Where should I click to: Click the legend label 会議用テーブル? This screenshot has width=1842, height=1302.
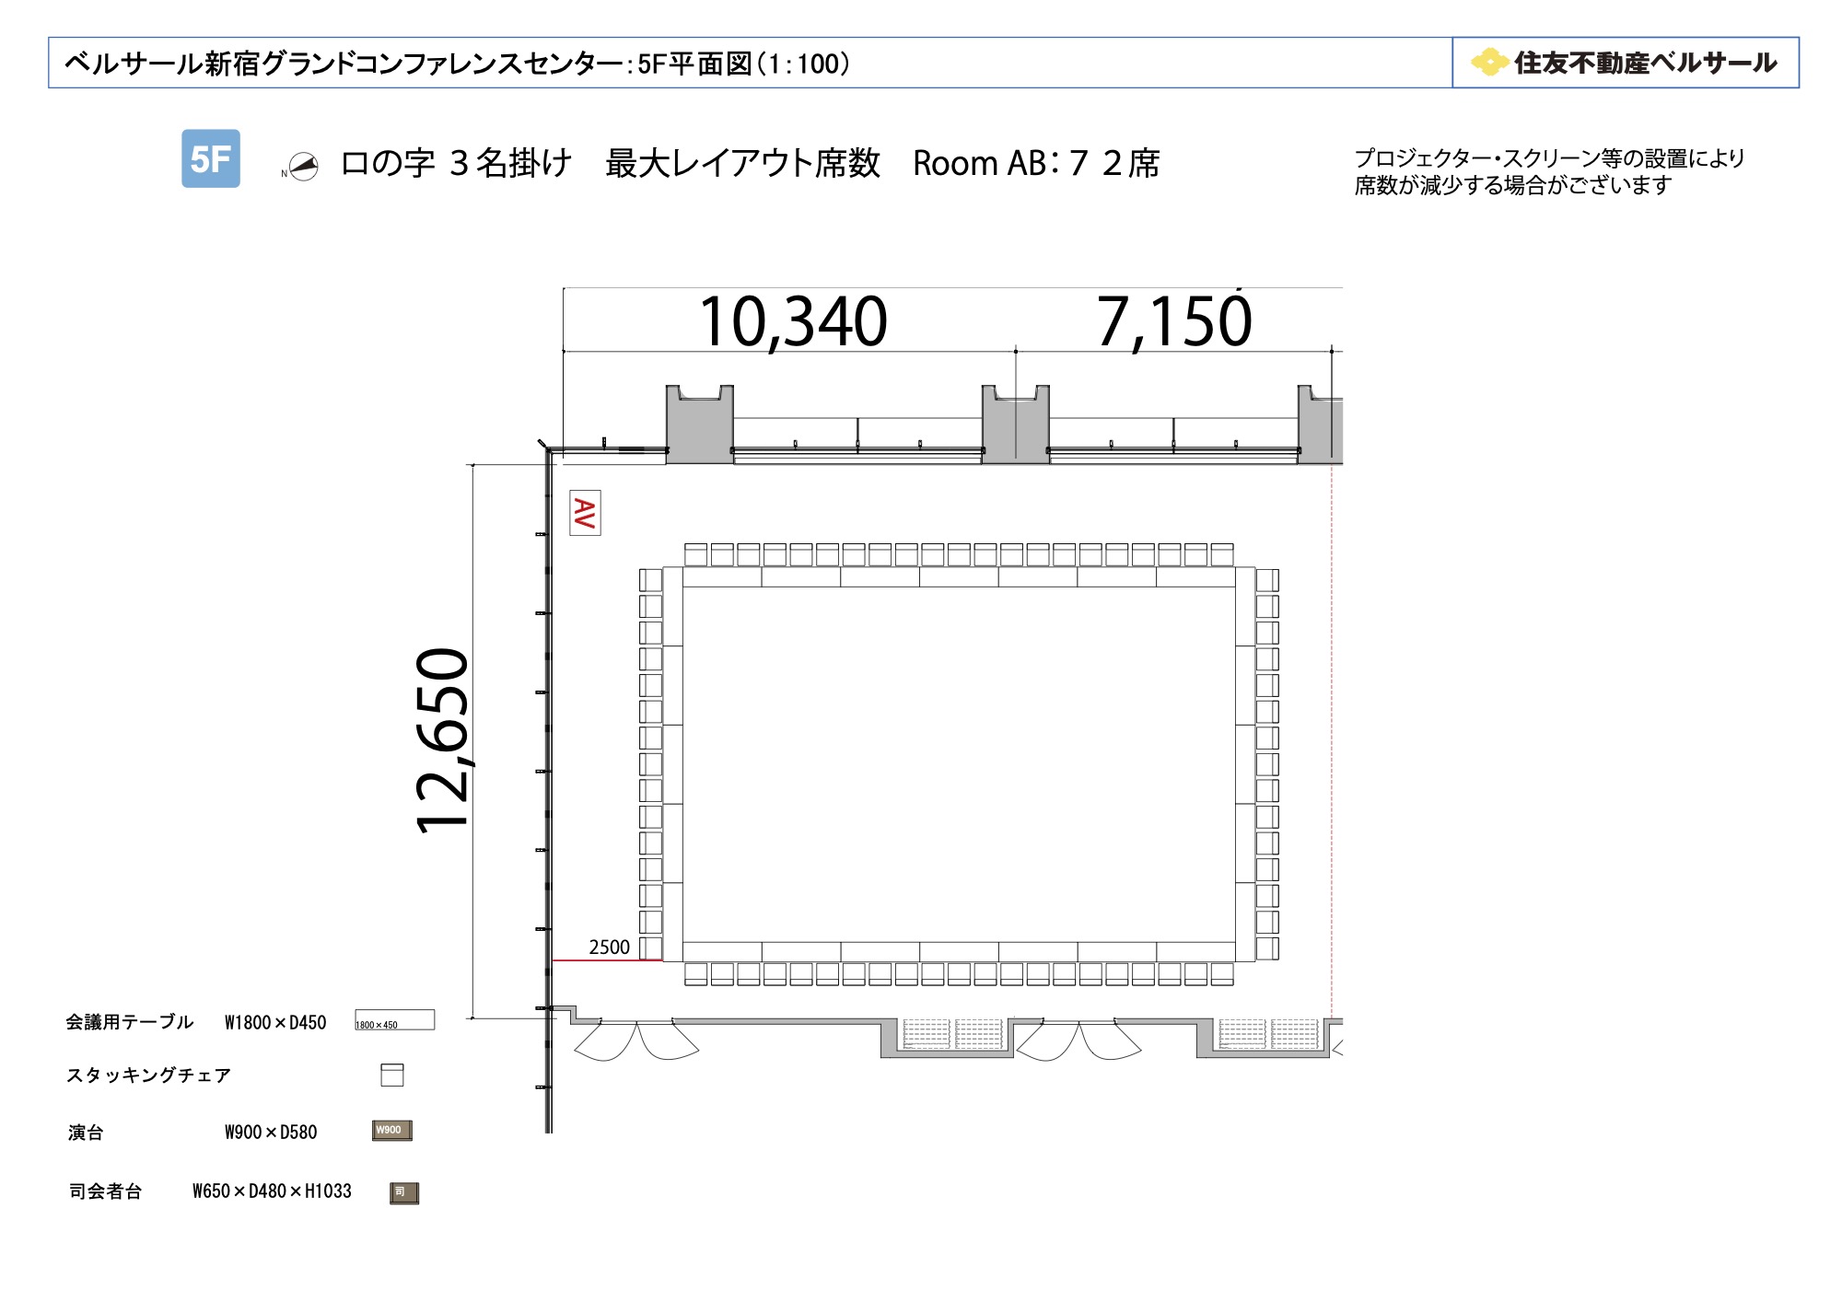click(x=130, y=1022)
